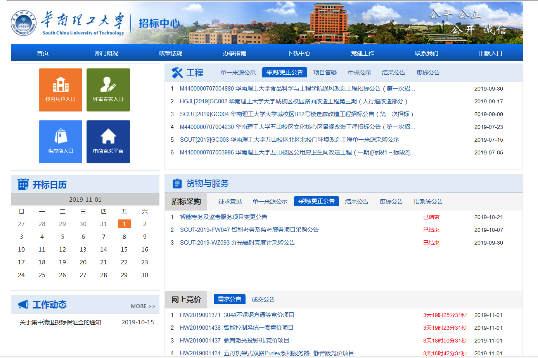The height and width of the screenshot is (358, 538).
Task: Open 办事指南 navigation item
Action: click(235, 53)
